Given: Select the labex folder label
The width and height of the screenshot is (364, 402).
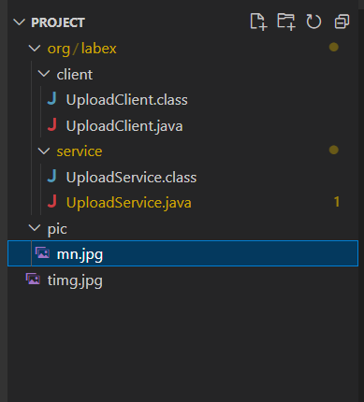Looking at the screenshot, I should pos(99,49).
